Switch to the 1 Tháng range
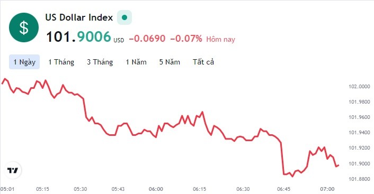Viewport: 374px width, 194px height. coord(61,62)
